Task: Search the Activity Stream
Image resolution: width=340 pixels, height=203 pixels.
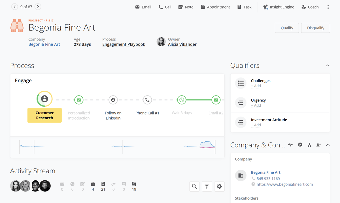Action: (x=194, y=186)
